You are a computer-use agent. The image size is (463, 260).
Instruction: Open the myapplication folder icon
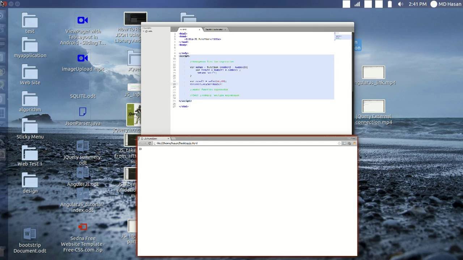coord(30,44)
